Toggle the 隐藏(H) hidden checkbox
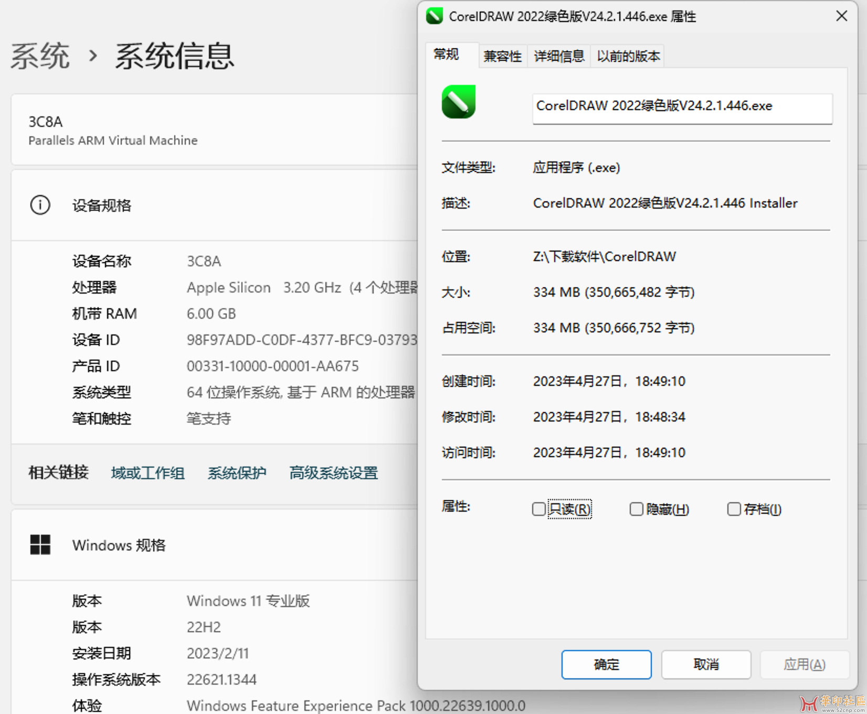Screen dimensions: 867x714 636,509
